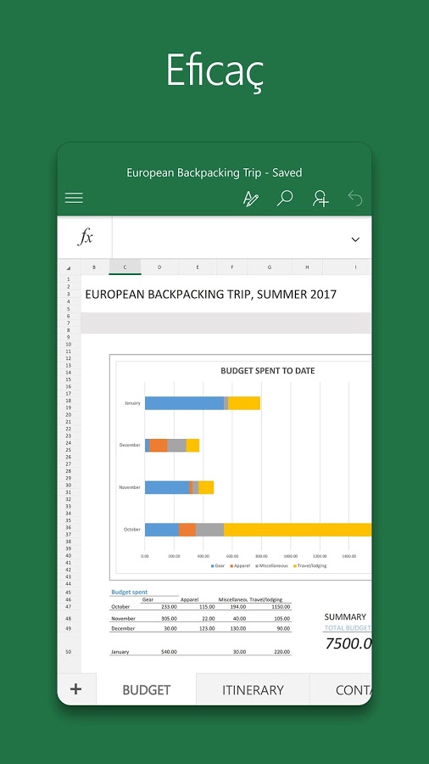Expand the formula bar chevron
Screen dimensions: 429x764
[x=355, y=239]
